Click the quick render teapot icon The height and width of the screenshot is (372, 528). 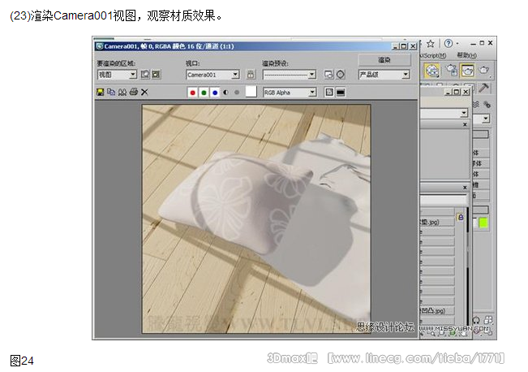coord(484,70)
